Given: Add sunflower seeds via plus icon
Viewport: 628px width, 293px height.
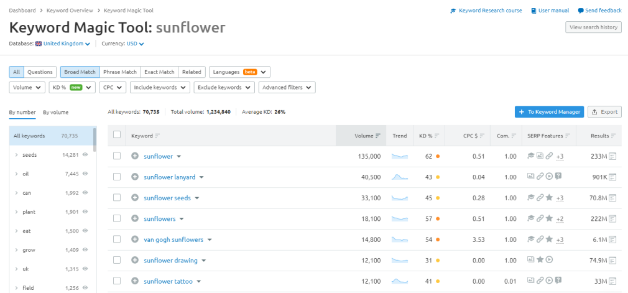Looking at the screenshot, I should pos(135,198).
